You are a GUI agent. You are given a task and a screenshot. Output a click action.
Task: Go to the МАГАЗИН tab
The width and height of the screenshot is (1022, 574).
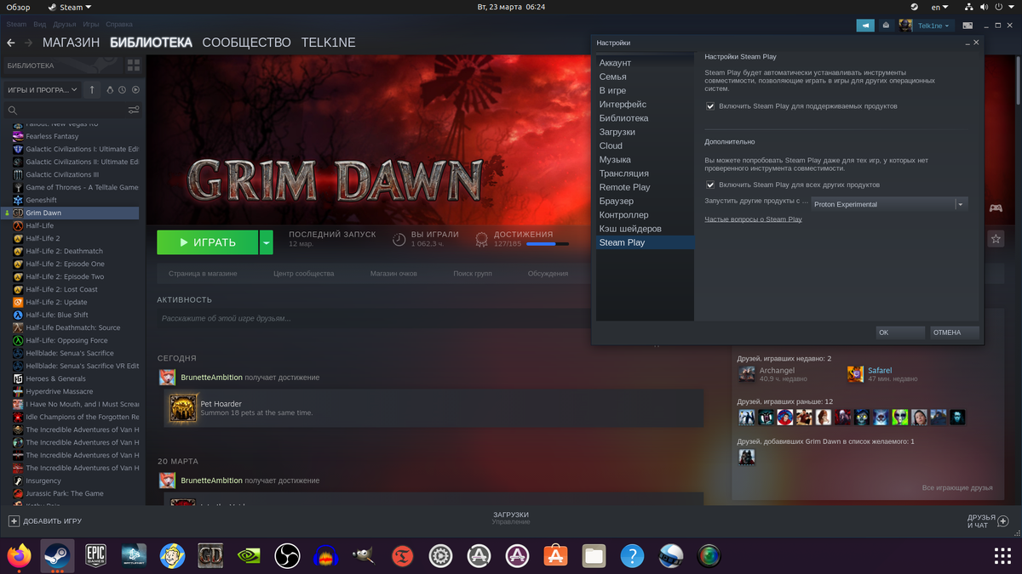(x=71, y=43)
